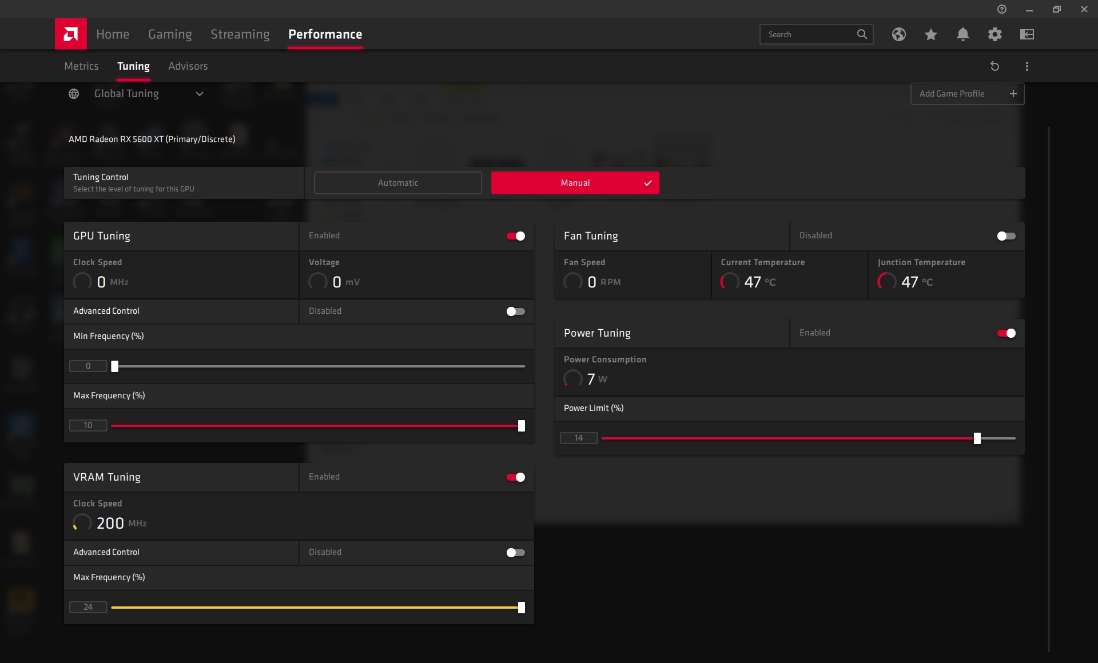Click the Tuning Control description text
Screen dimensions: 1098x663
[134, 189]
